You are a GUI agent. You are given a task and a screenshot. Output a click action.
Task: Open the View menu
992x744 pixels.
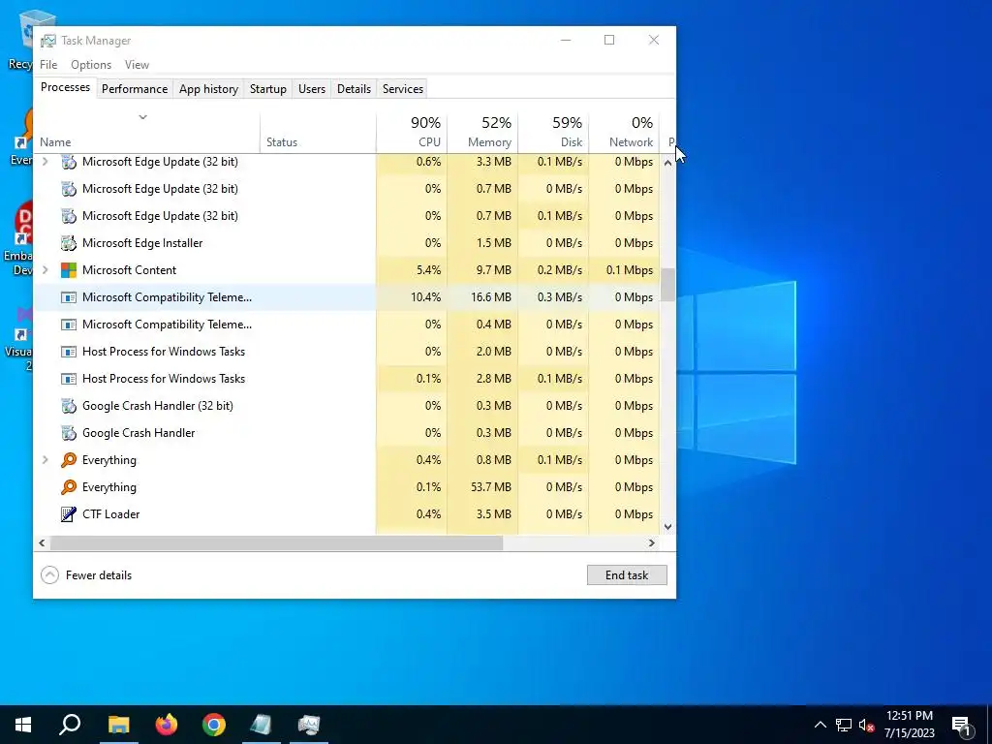(137, 65)
